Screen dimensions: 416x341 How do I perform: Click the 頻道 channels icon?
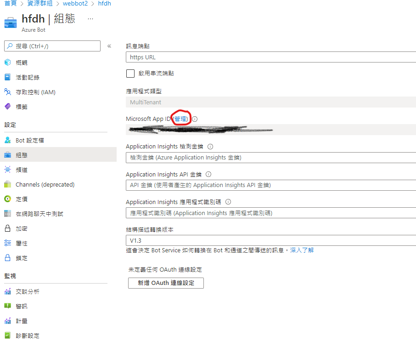[8, 170]
